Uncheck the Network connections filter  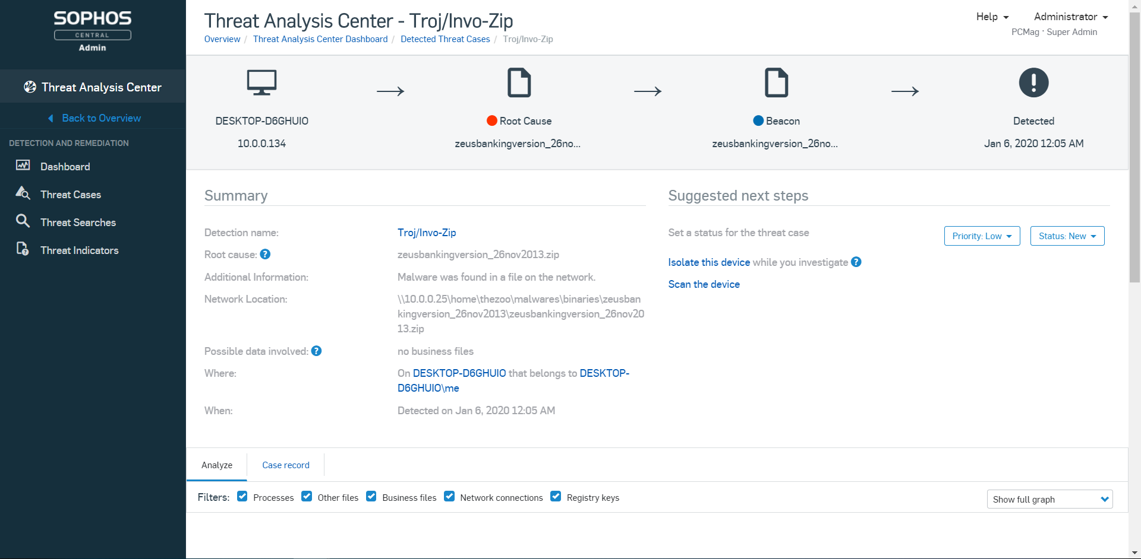pos(449,497)
